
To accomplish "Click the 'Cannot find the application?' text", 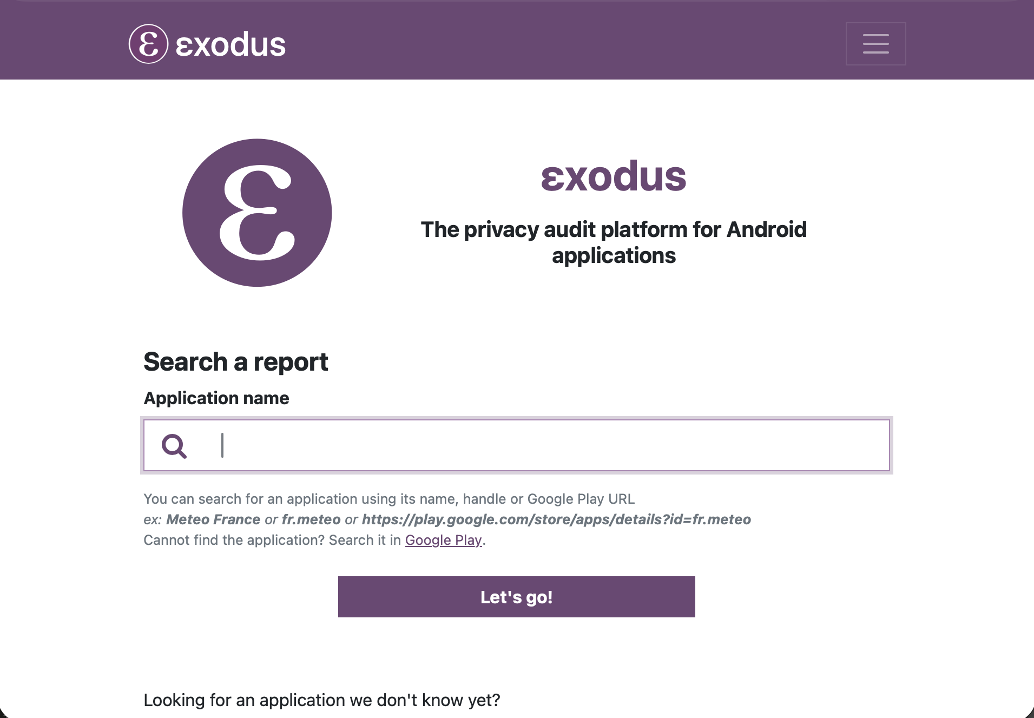I will point(234,540).
